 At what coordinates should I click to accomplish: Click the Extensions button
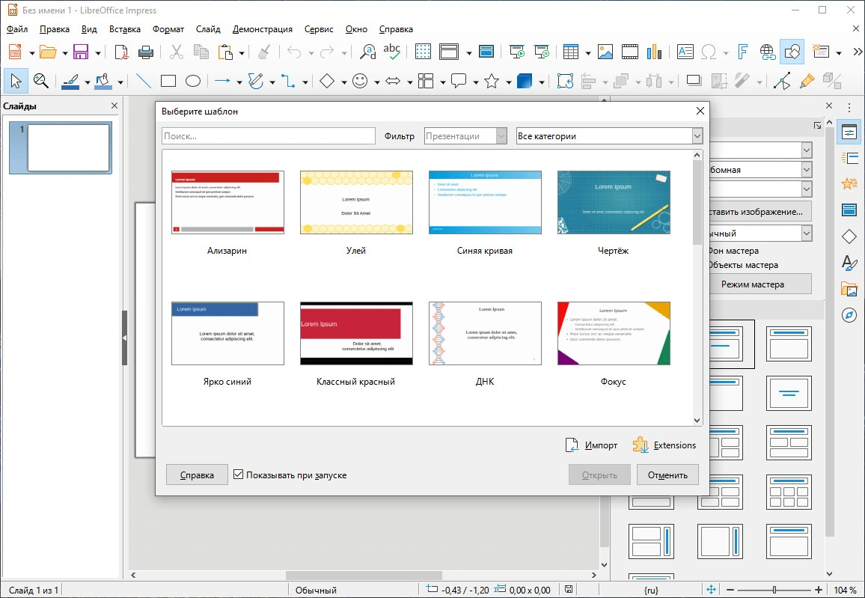664,445
